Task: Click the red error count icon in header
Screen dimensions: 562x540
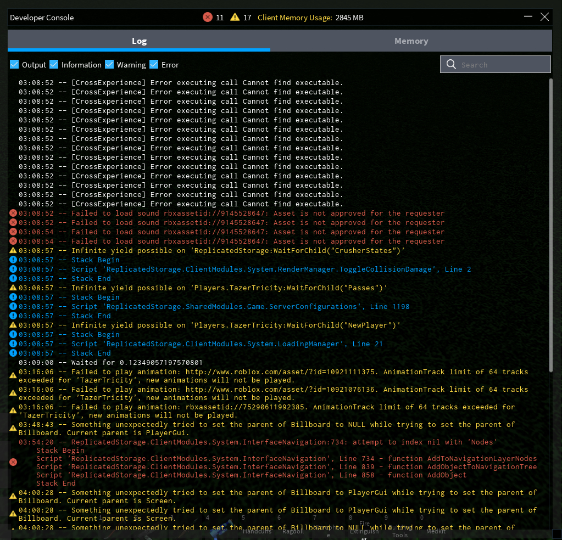Action: pos(208,17)
